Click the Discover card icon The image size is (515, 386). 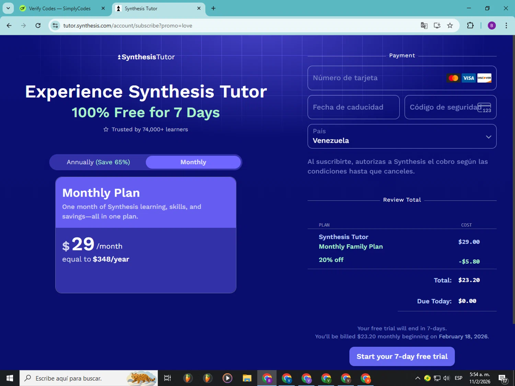[x=484, y=78]
